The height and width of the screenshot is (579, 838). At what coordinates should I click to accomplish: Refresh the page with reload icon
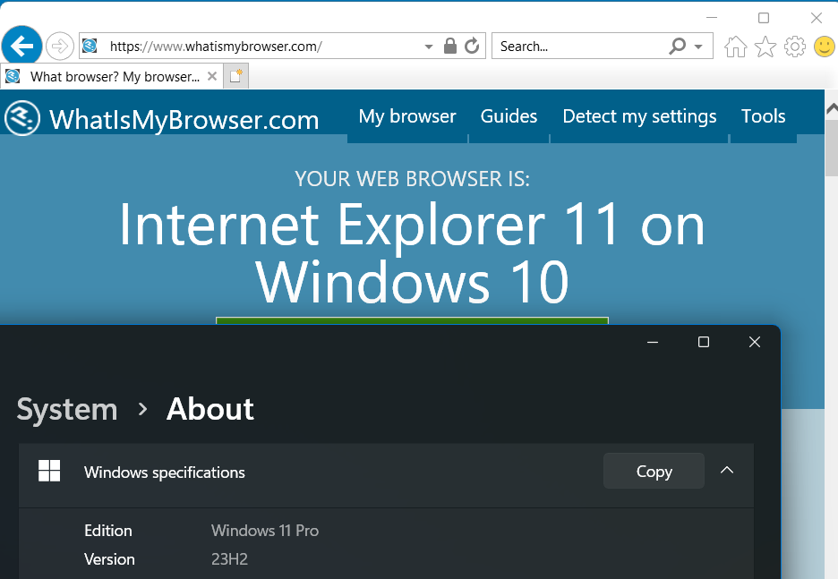[472, 46]
